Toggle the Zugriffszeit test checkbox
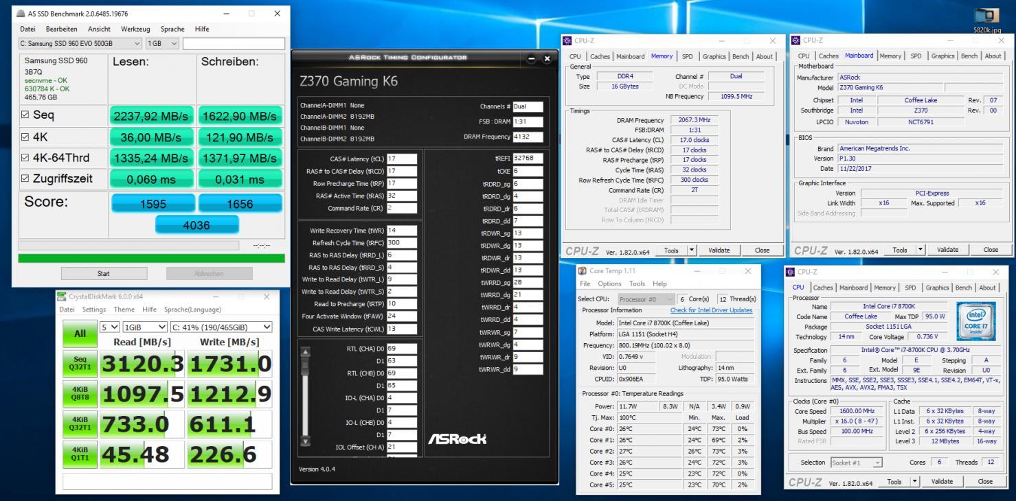Image resolution: width=1016 pixels, height=501 pixels. tap(25, 179)
